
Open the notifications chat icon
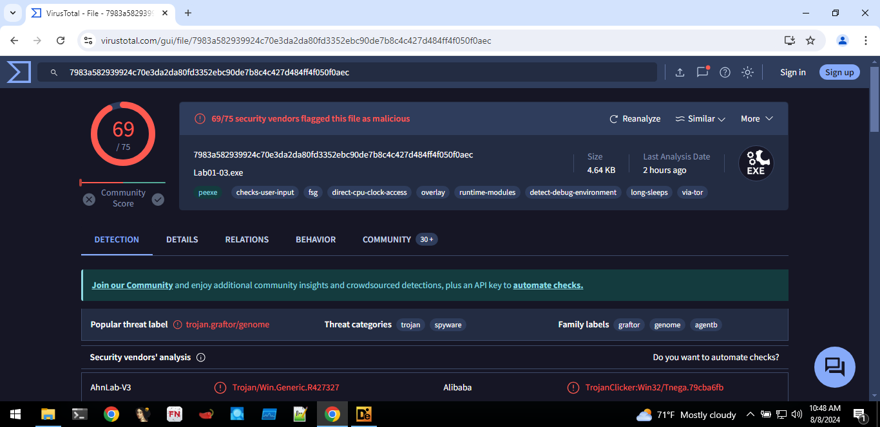click(702, 72)
